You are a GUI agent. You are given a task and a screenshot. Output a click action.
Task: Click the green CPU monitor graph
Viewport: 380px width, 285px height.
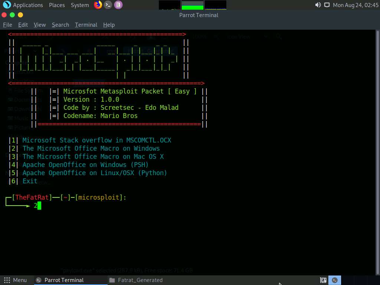coord(193,5)
